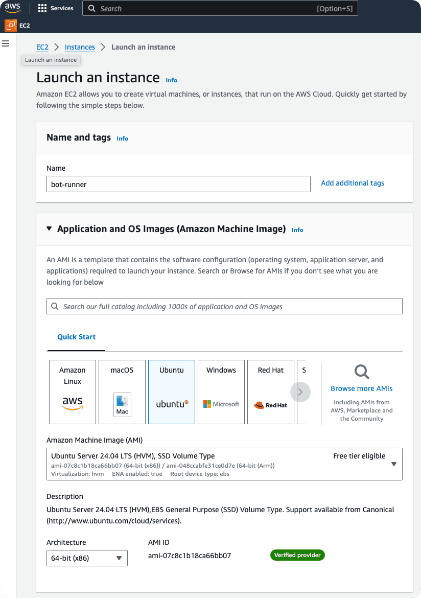
Task: Expand the AMI selection dropdown
Action: (393, 464)
